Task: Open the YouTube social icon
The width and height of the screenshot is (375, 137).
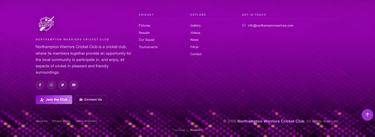Action: [74, 85]
